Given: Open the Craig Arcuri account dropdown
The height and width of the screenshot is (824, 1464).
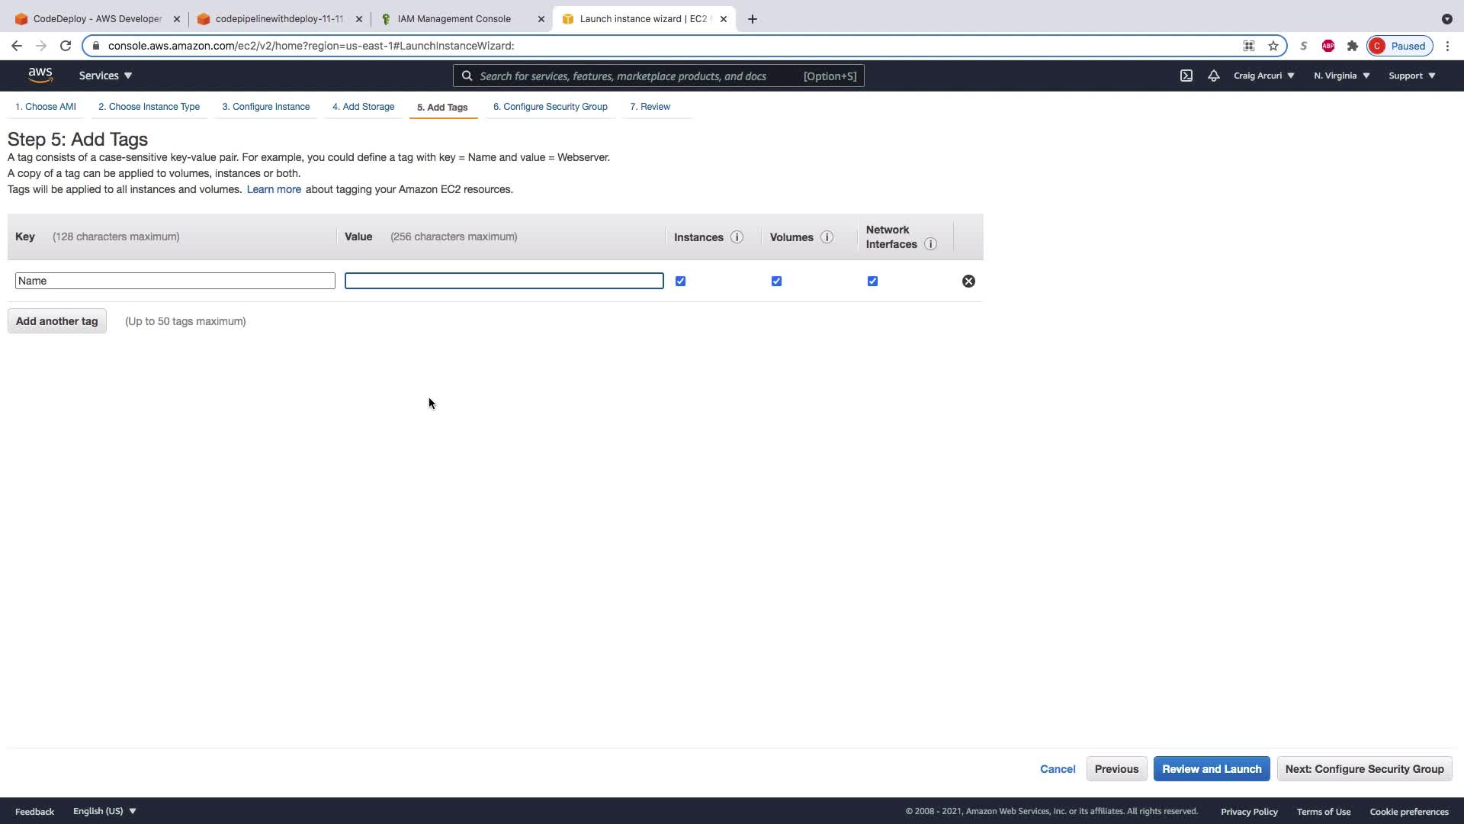Looking at the screenshot, I should [x=1263, y=76].
